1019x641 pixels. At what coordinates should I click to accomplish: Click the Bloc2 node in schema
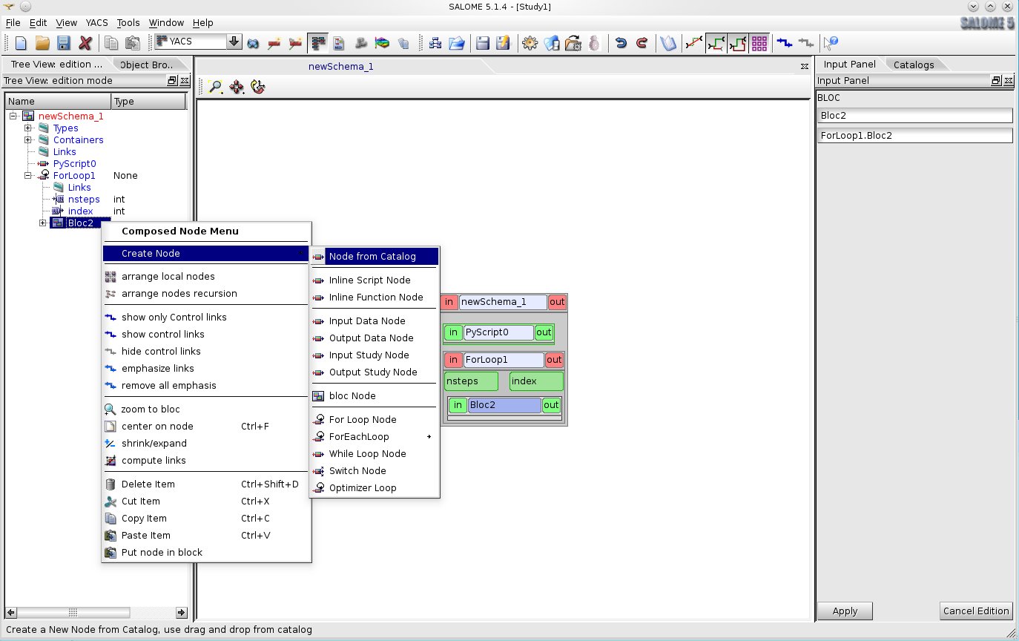504,405
